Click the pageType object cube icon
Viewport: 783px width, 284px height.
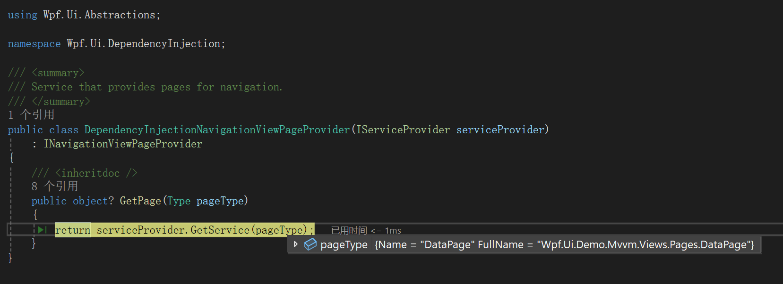[310, 244]
